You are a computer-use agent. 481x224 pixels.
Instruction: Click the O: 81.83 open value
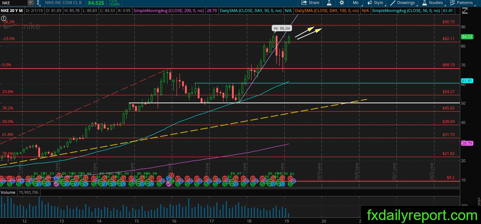(x=54, y=11)
